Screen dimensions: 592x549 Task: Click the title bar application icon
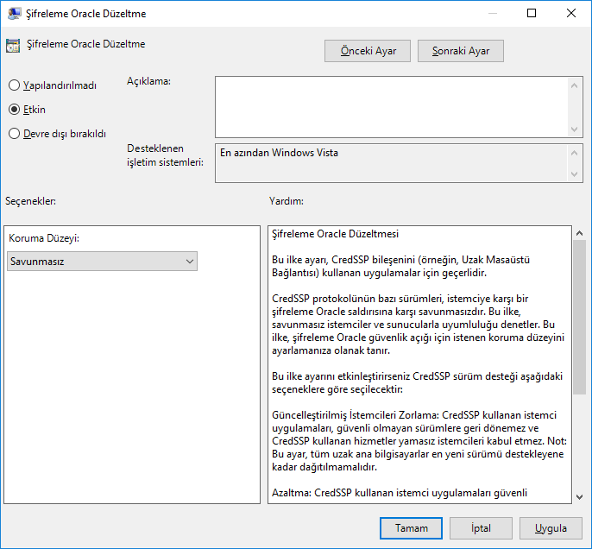point(14,14)
